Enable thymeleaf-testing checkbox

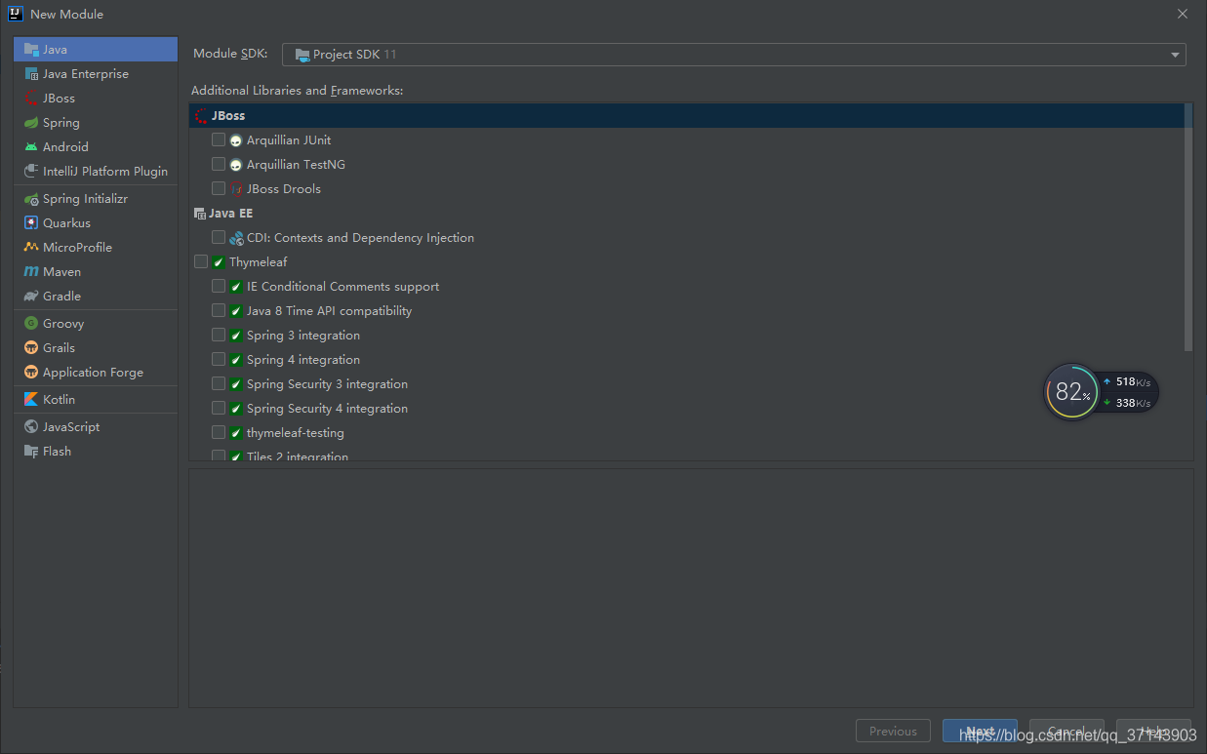(x=219, y=432)
